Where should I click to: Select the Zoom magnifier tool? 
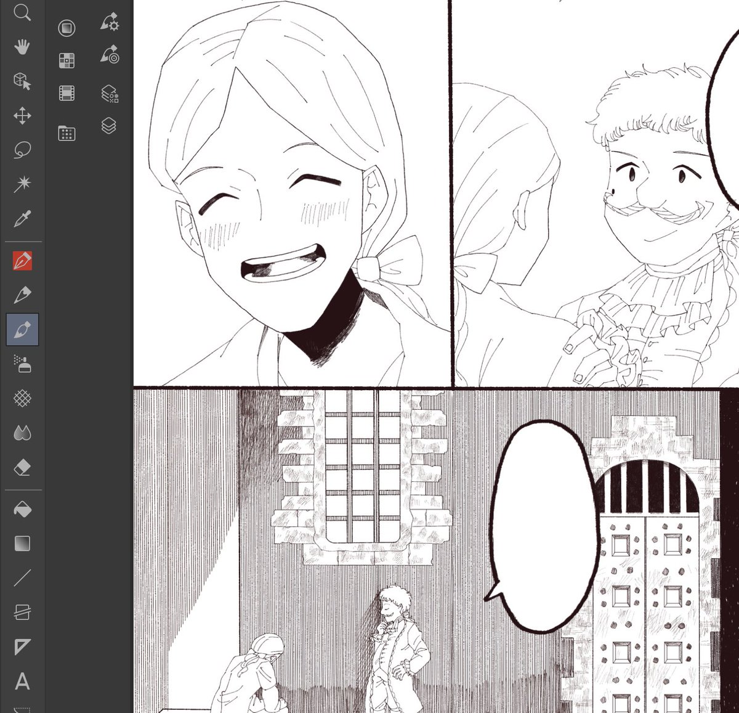(x=22, y=12)
